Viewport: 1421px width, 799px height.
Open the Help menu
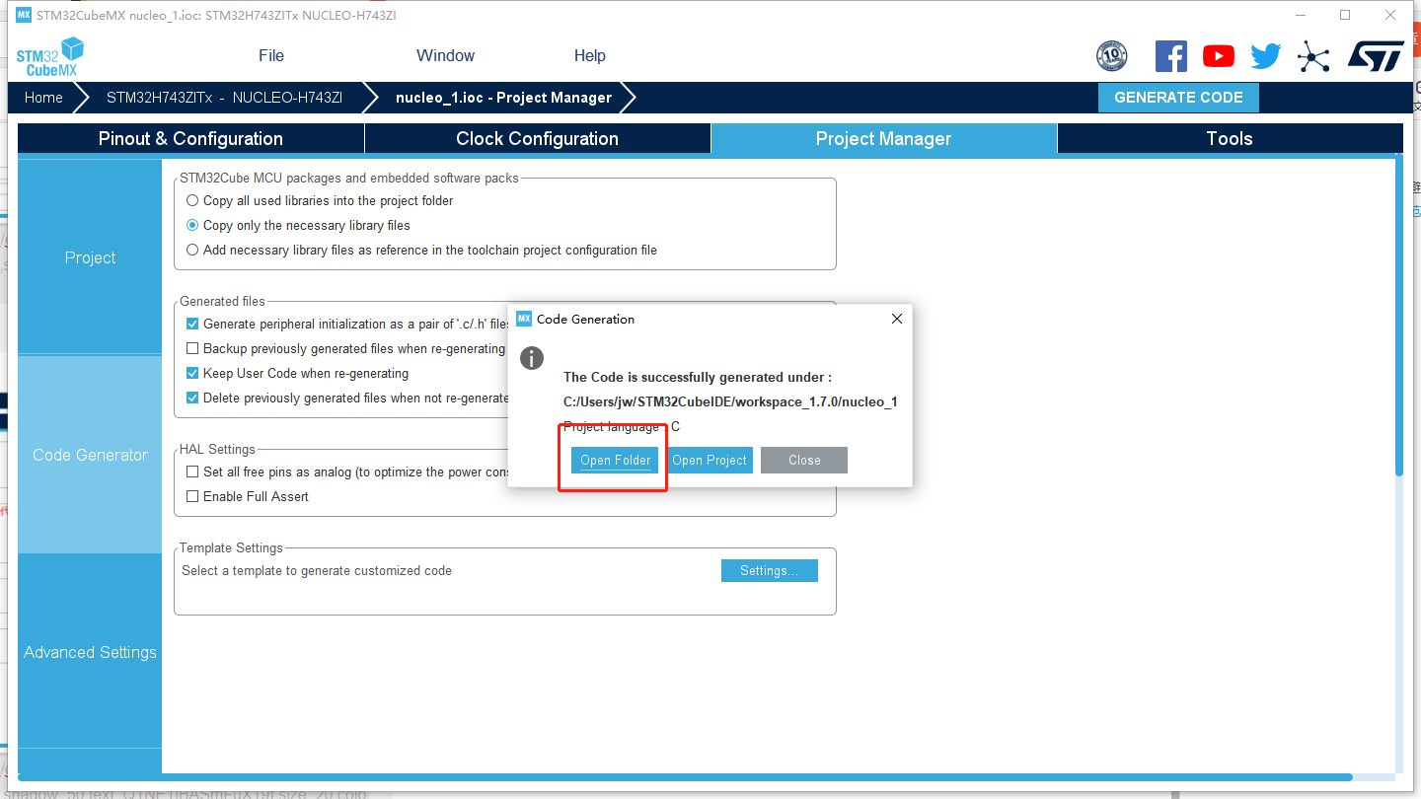tap(590, 56)
